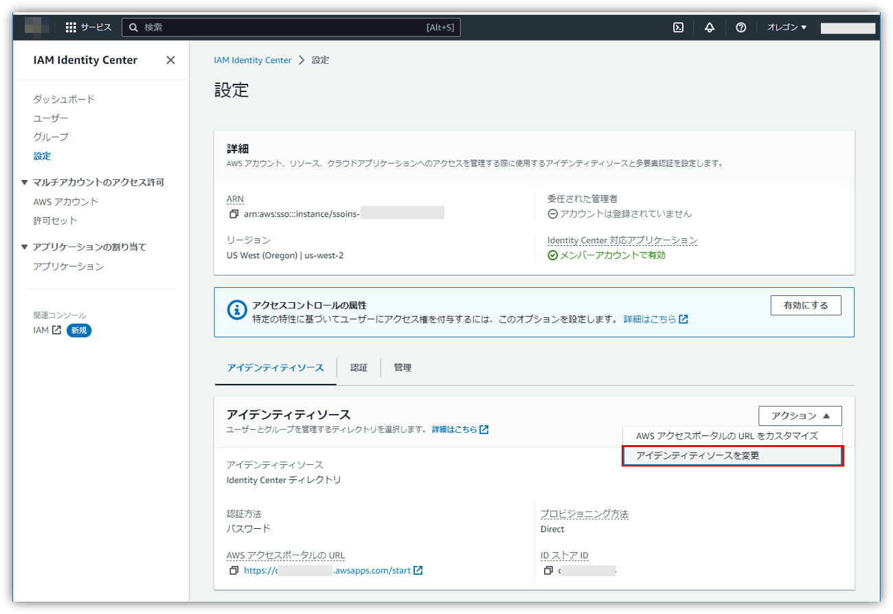
Task: Click the AWS アクセスポータルの URL label
Action: (286, 556)
